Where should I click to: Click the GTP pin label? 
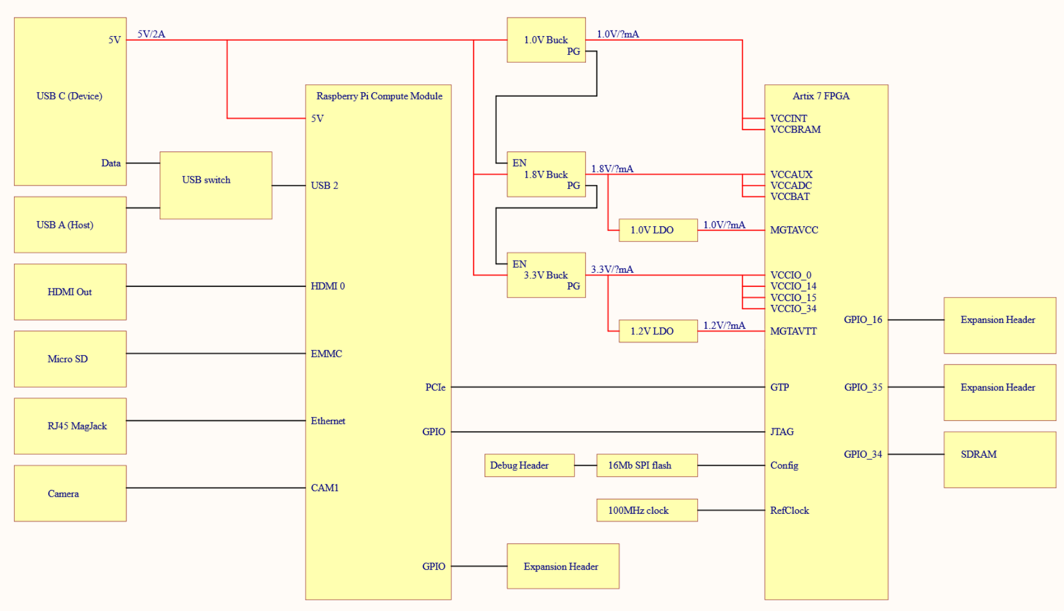779,387
